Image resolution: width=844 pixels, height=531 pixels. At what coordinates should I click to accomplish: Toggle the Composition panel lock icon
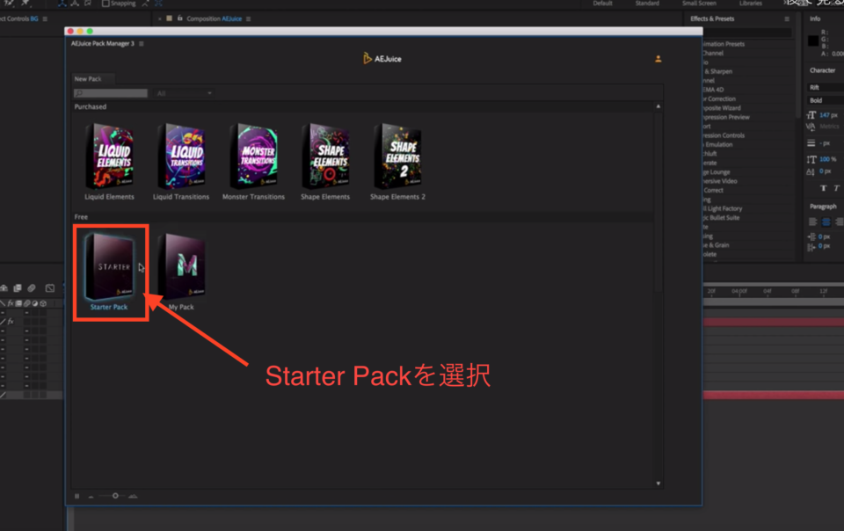point(179,18)
